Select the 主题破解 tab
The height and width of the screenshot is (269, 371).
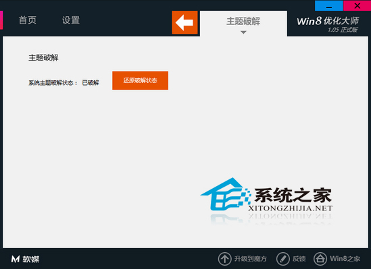(243, 24)
